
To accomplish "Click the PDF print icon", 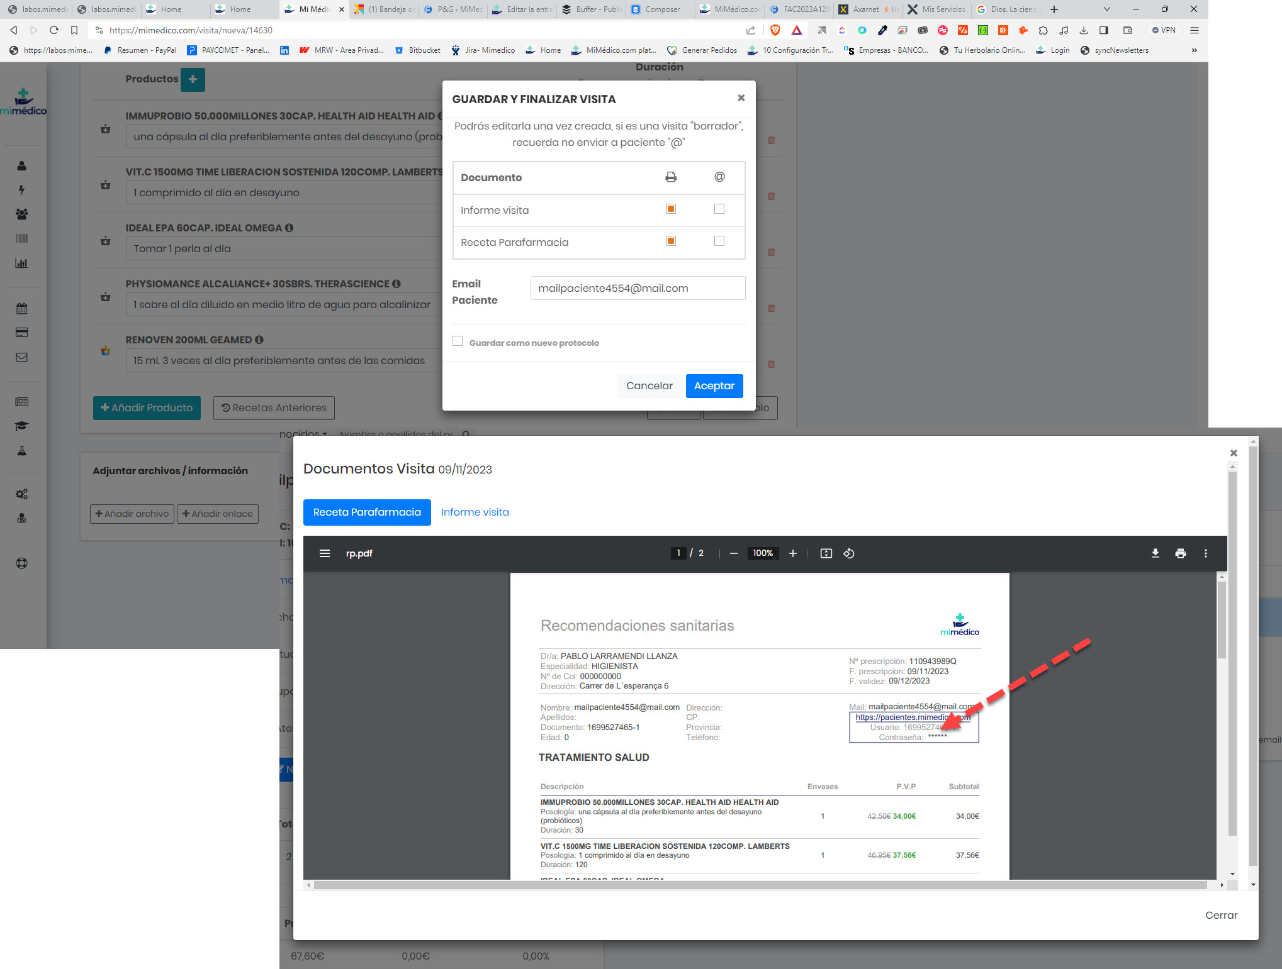I will 1180,553.
